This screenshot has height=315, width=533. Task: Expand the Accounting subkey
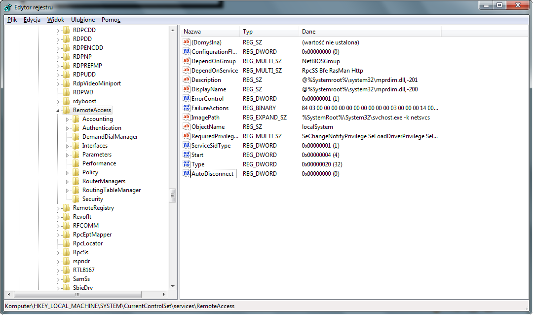(67, 119)
